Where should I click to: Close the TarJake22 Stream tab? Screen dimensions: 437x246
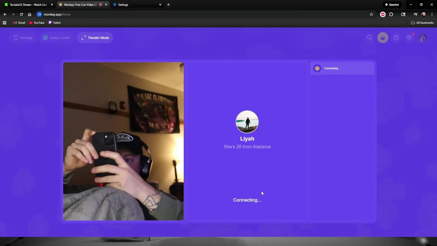click(52, 5)
